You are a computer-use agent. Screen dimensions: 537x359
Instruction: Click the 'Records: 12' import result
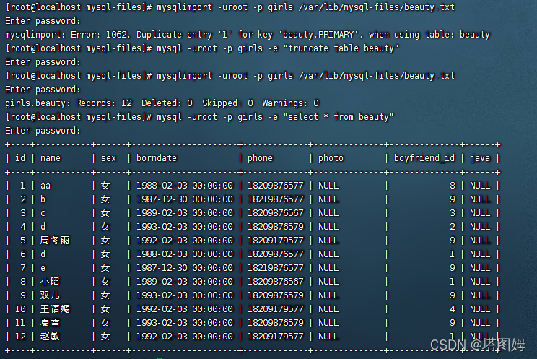(104, 103)
